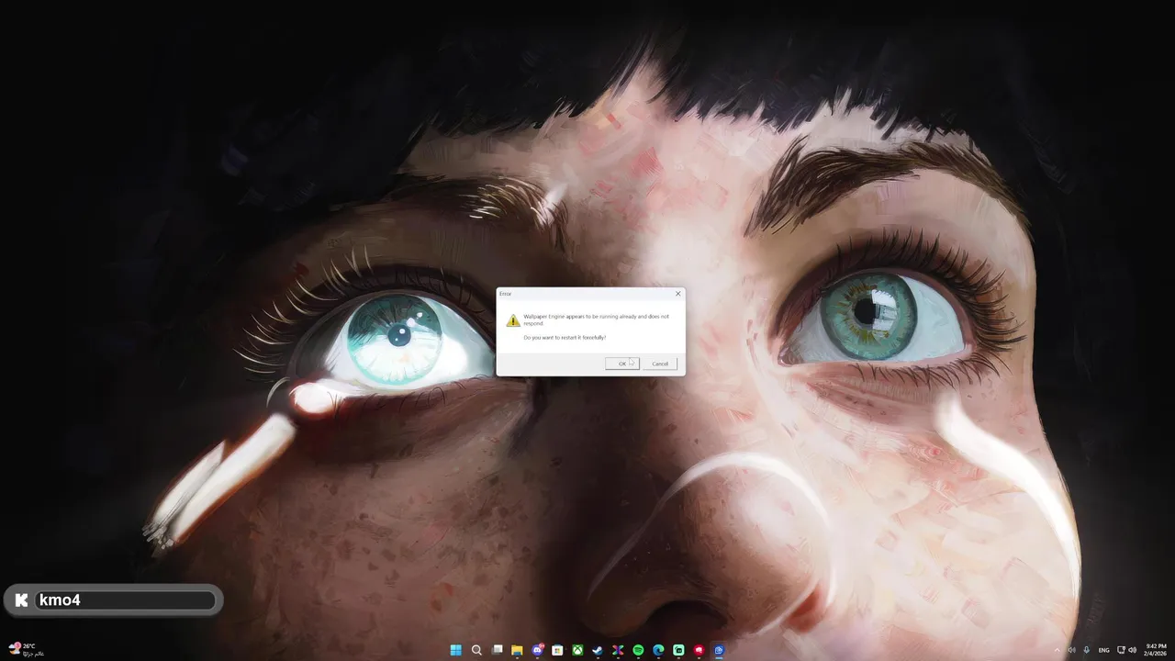Screen dimensions: 1175x661
Task: Cancel the Wallpaper Engine restart prompt
Action: pyautogui.click(x=660, y=364)
